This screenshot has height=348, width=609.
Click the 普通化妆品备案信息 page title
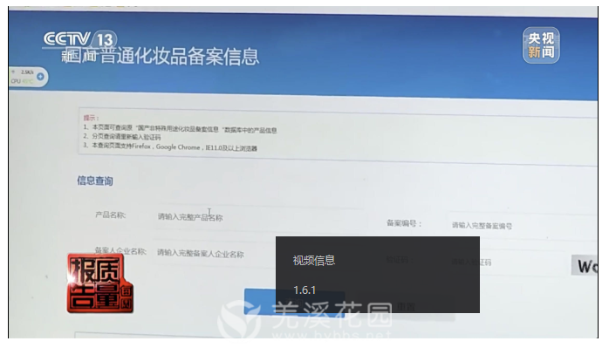coord(180,57)
